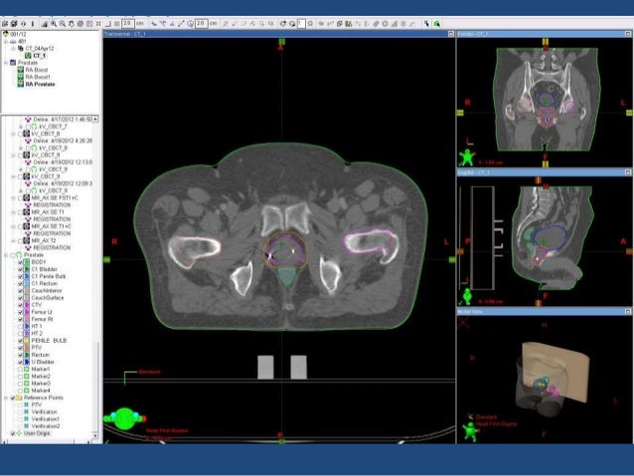
Task: Select the Rectum structure row
Action: tap(41, 355)
